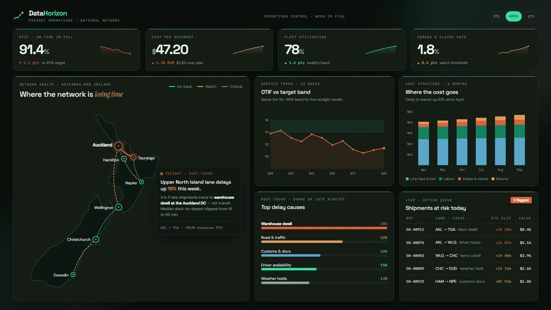Select the Dunedin map node
Screen dimensions: 551x310
click(x=73, y=275)
